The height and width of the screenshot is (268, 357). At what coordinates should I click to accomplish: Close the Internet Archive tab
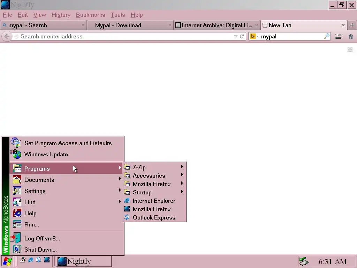tap(256, 25)
